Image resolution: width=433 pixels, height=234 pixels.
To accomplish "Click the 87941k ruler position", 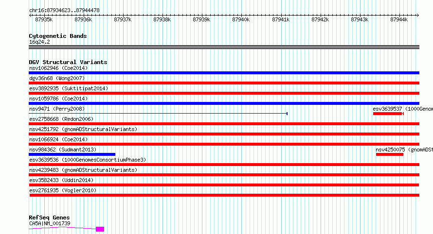I will click(x=281, y=19).
